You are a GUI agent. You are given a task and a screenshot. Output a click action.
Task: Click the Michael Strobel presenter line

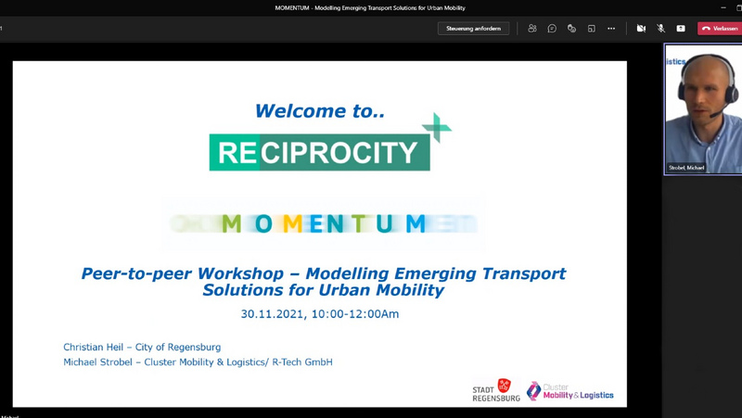[x=198, y=362]
